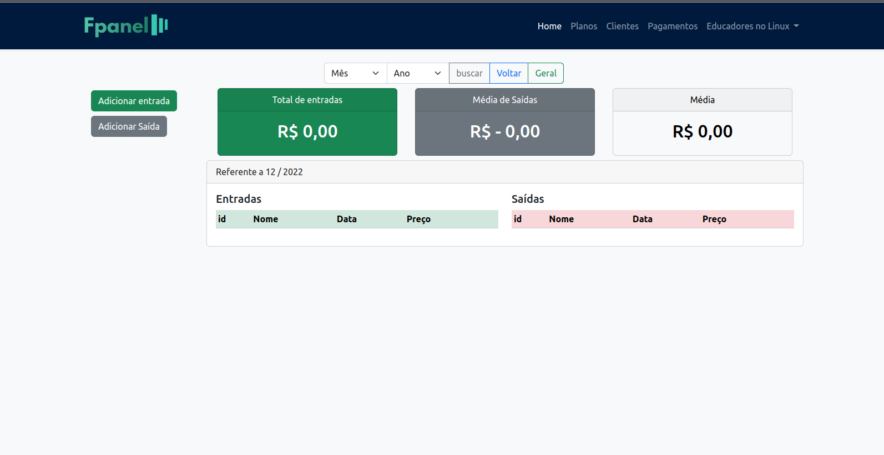Click the Entradas Nome column header
The image size is (884, 455).
click(x=266, y=219)
